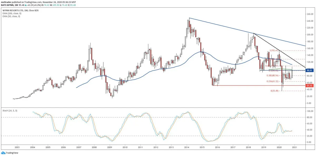Select the 0.382(80.54) Fibonacci level label
Screen dimensions: 316x156
273,76
